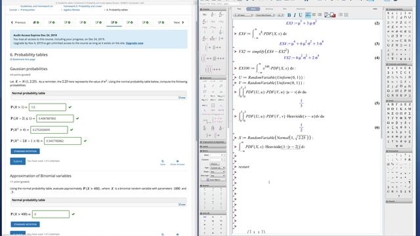Click the Choose button in Matrix palette
This screenshot has height=236, width=420.
tap(215, 164)
